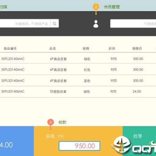This screenshot has width=156, height=156.
Task: Click the blue total amount panel
Action: [17, 141]
